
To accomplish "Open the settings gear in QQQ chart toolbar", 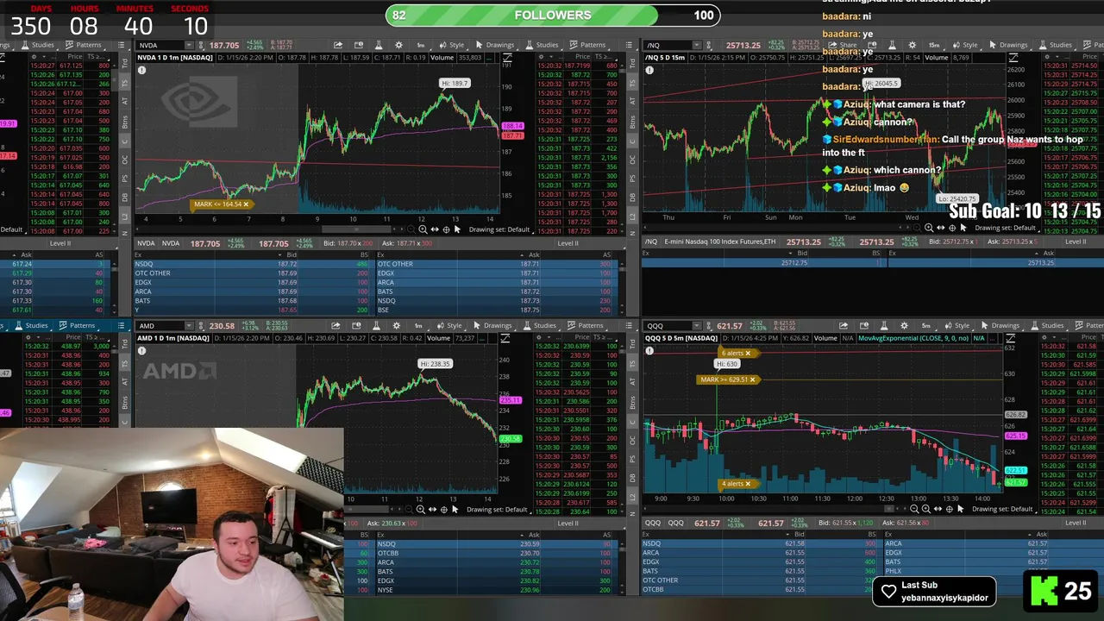I will pyautogui.click(x=904, y=325).
